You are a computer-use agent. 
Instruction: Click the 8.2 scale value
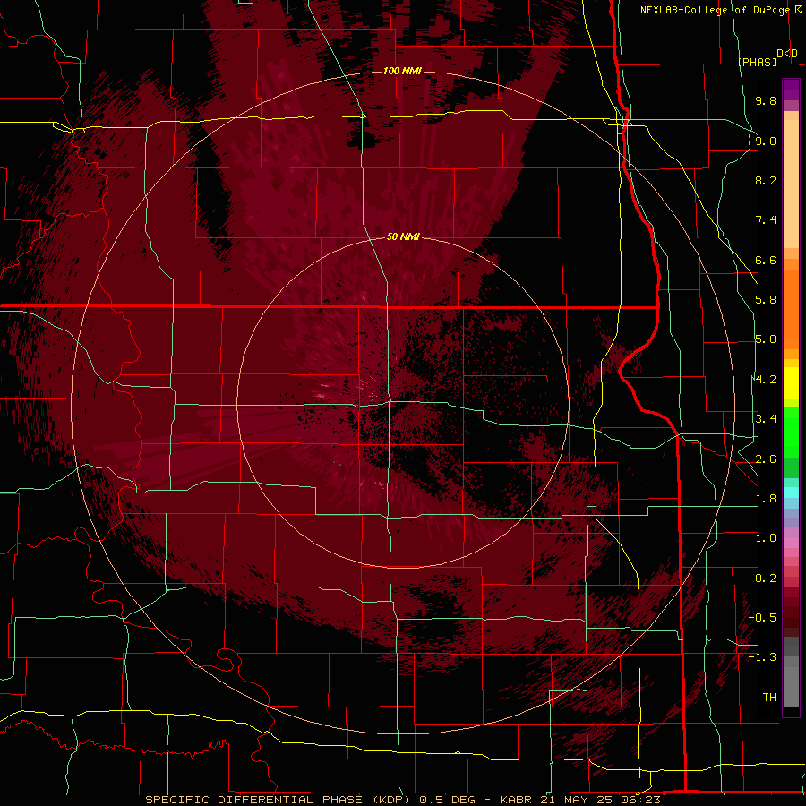point(766,180)
